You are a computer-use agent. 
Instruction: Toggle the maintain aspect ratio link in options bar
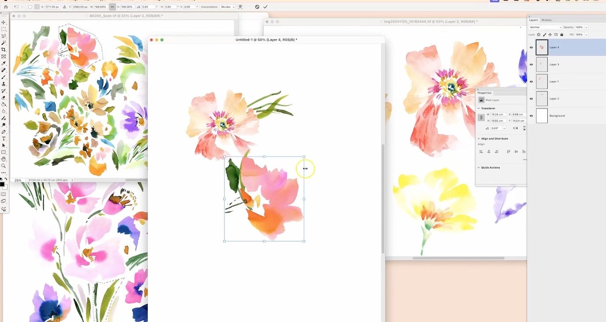pos(112,7)
